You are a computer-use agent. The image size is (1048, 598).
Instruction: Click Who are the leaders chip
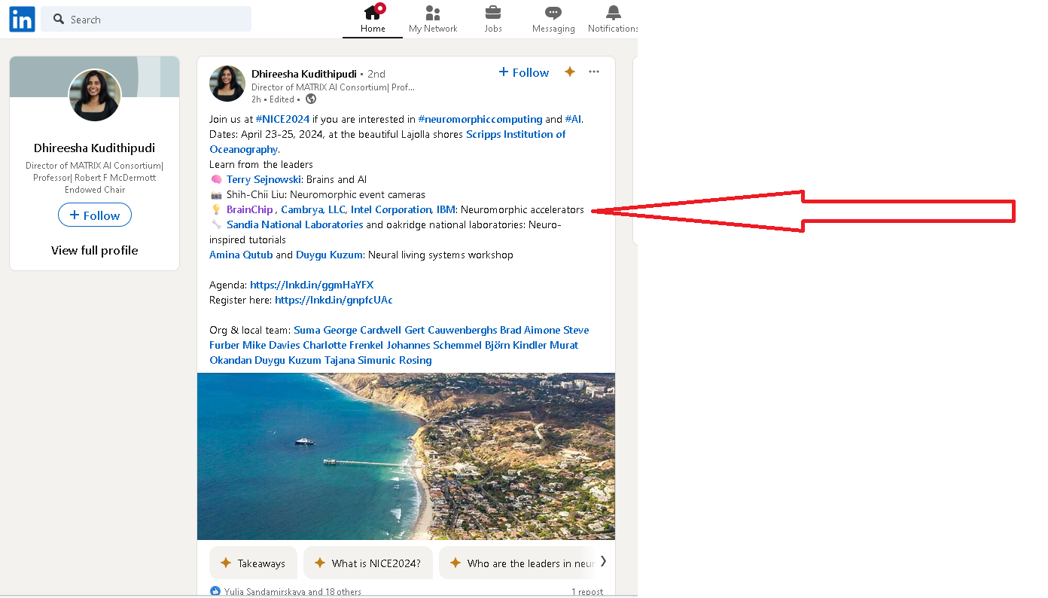pyautogui.click(x=519, y=563)
